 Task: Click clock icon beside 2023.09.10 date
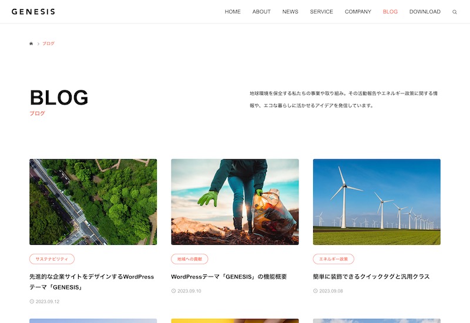point(173,291)
